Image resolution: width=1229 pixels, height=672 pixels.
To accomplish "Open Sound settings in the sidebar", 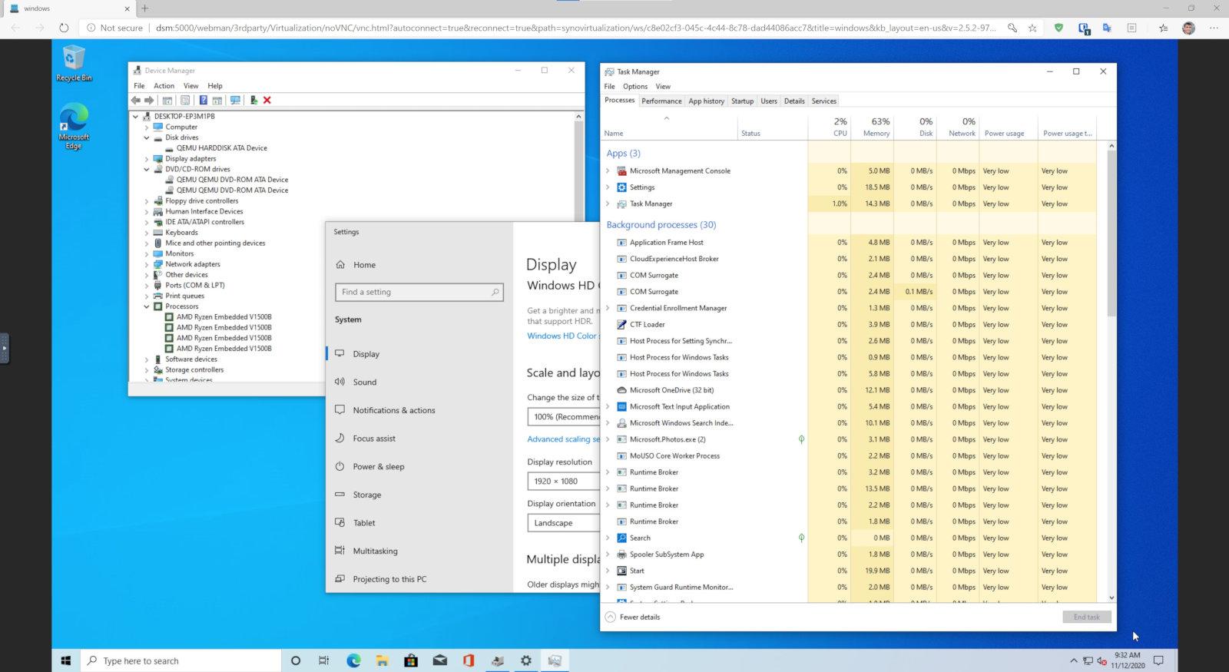I will (x=364, y=382).
